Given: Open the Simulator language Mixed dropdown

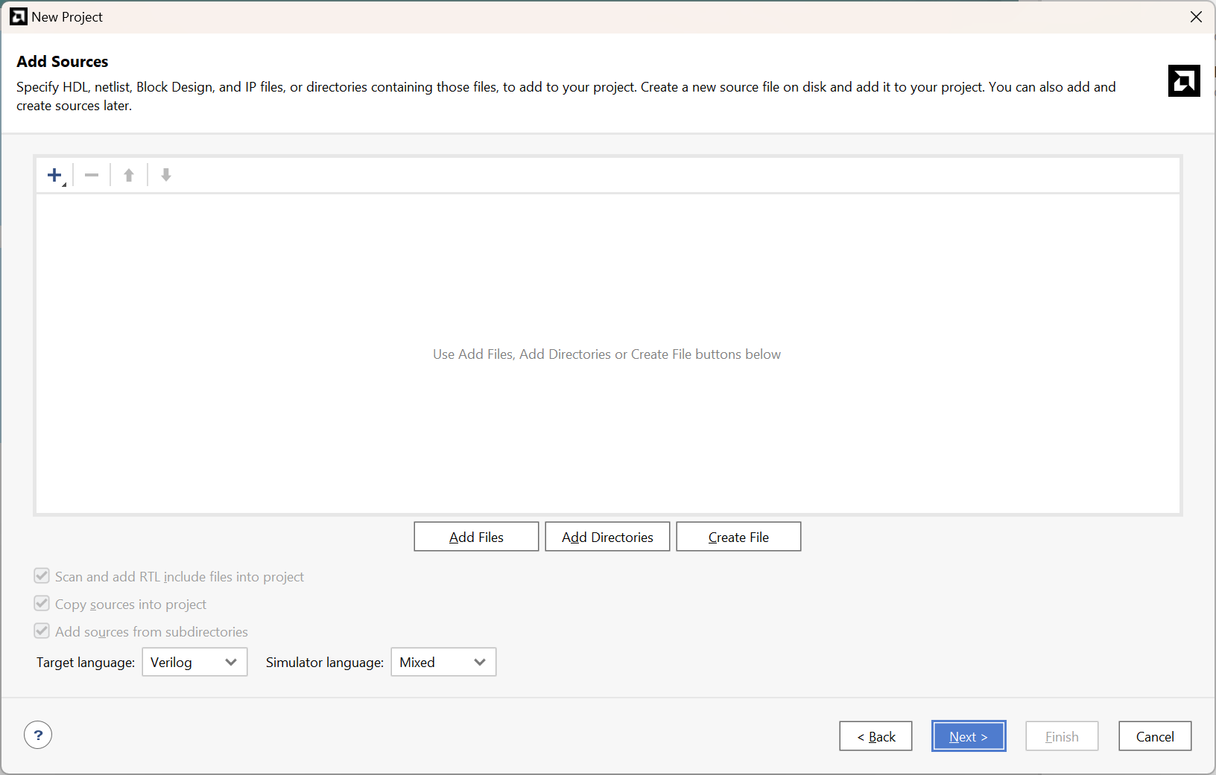Looking at the screenshot, I should tap(443, 662).
